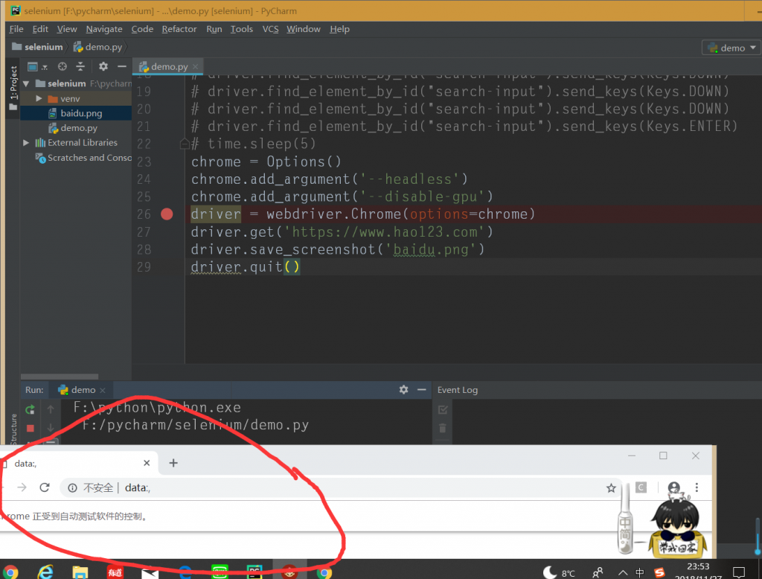
Task: Click demo.py breadcrumb in navigation bar
Action: (97, 47)
